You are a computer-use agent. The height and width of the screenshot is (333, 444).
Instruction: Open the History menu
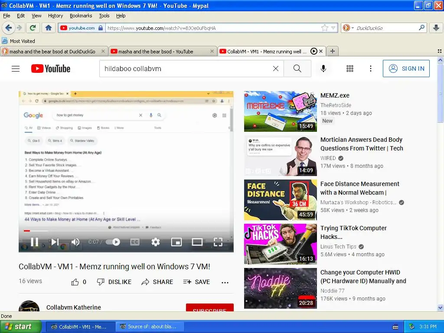tap(55, 16)
